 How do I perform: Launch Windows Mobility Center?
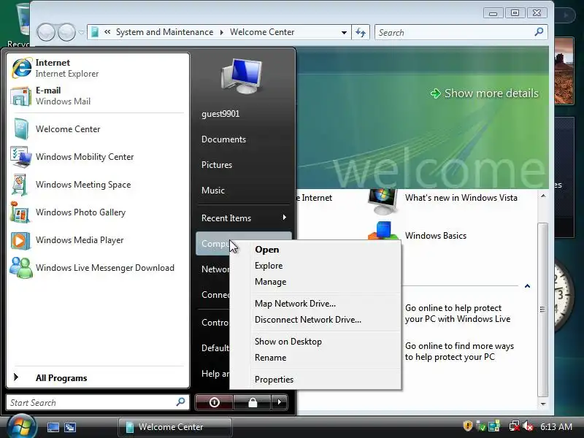click(98, 157)
